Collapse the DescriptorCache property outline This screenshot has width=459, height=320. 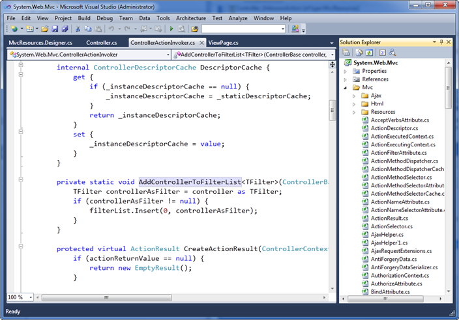click(x=21, y=65)
